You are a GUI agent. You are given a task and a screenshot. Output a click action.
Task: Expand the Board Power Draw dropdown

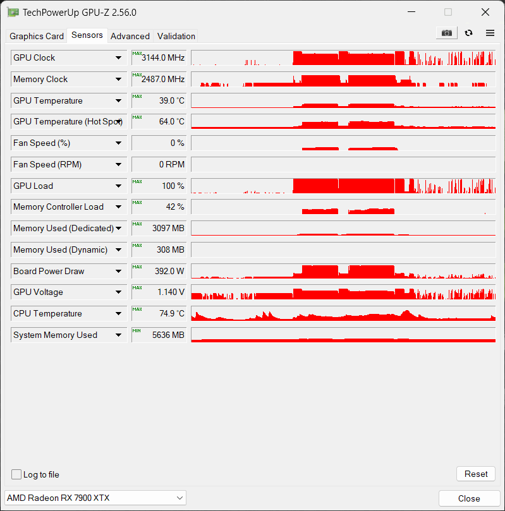118,272
